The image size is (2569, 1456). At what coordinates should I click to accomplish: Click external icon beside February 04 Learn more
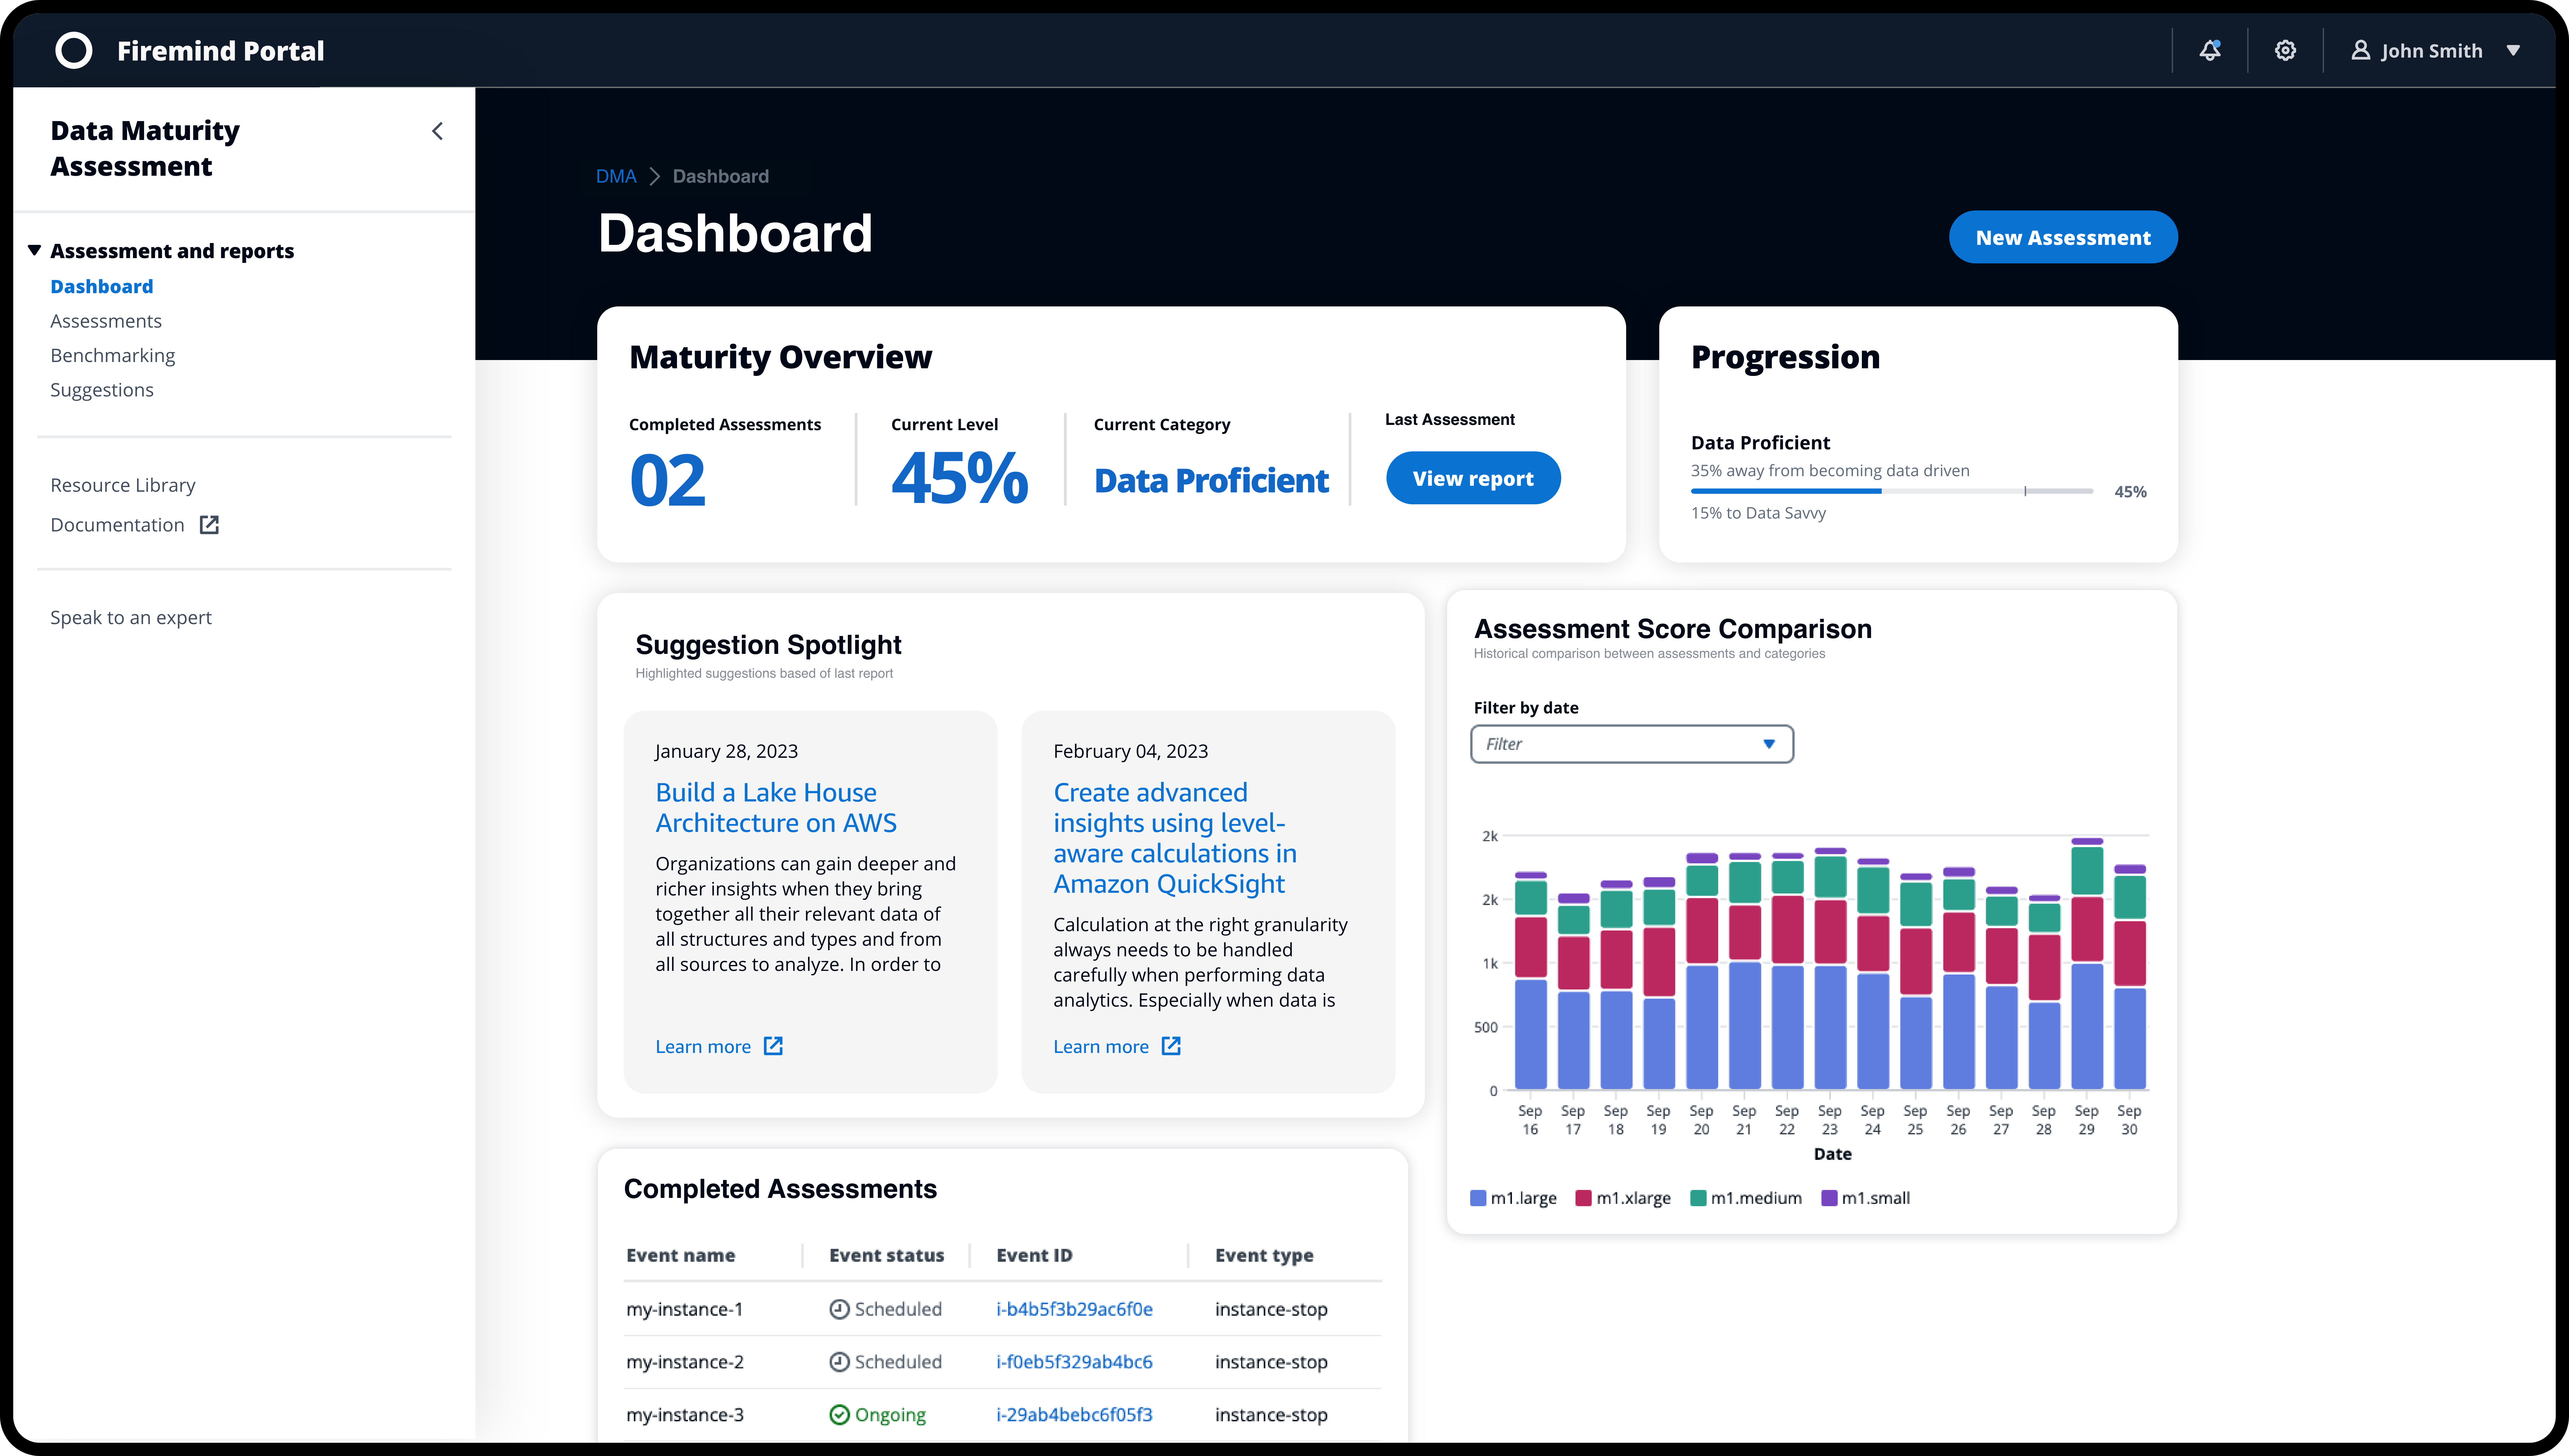coord(1172,1046)
